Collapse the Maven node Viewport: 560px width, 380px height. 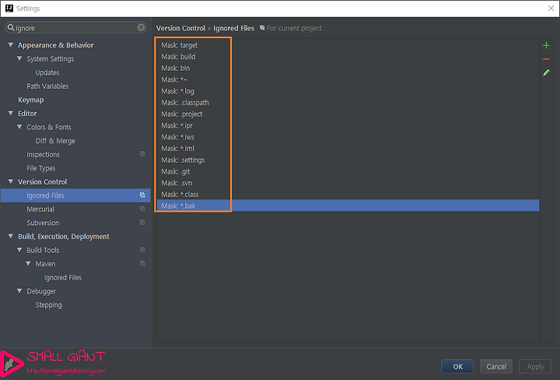click(28, 263)
